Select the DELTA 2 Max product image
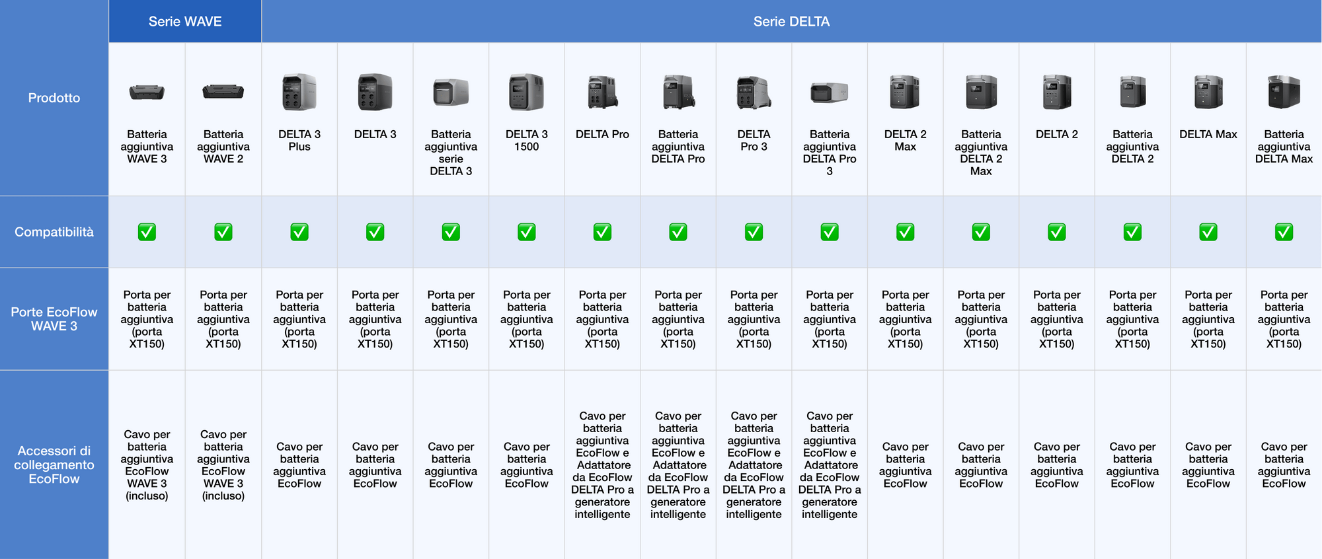This screenshot has width=1322, height=559. (x=905, y=93)
